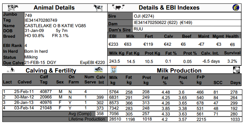Screen dimensions: 244x125
Task: Click the milk carton icon
Action: coord(237,70)
